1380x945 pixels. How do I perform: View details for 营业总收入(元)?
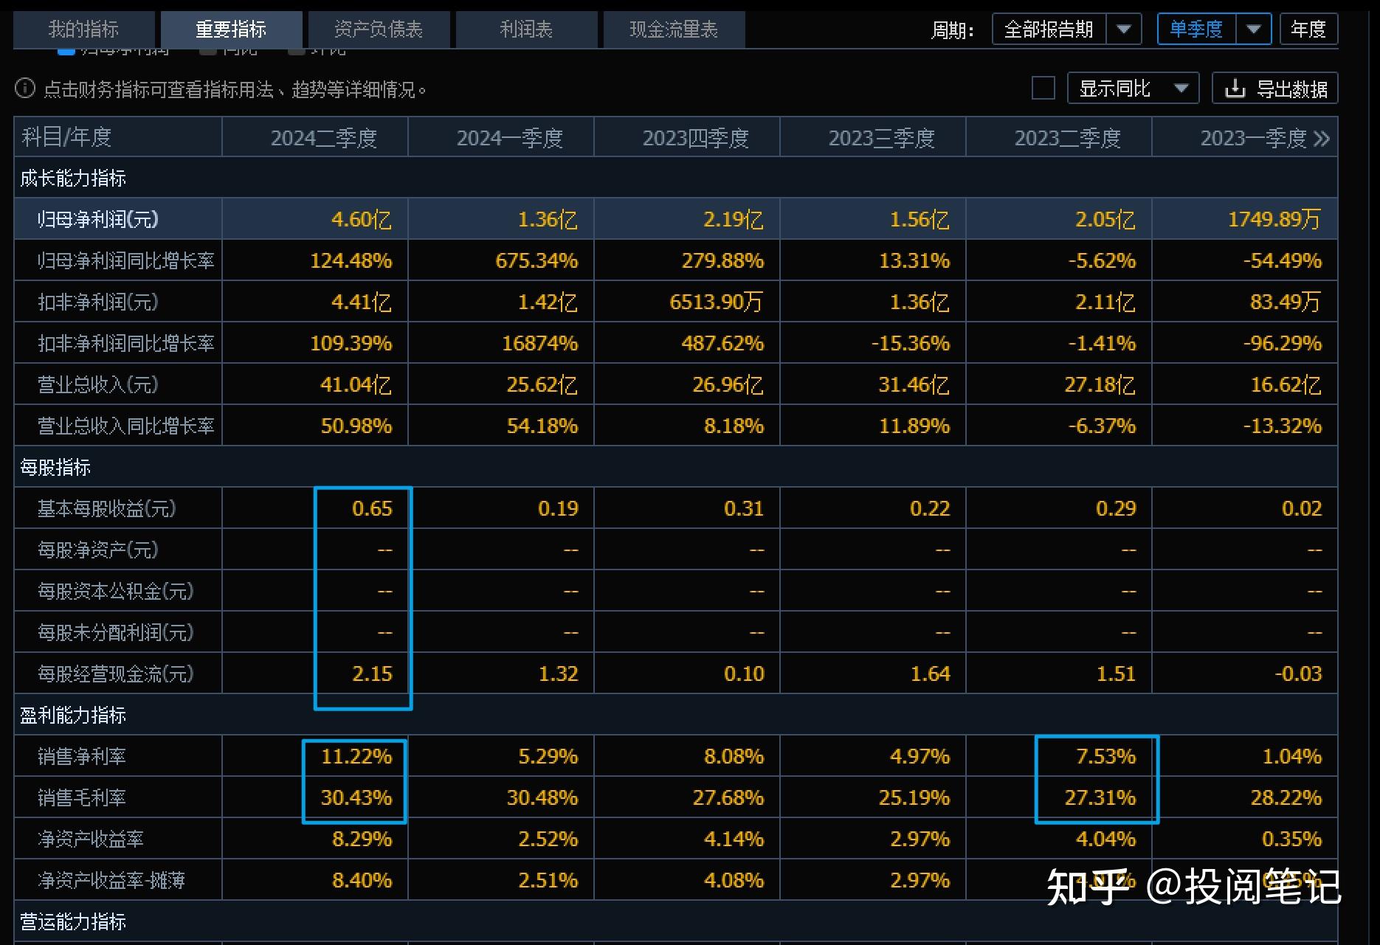[98, 384]
